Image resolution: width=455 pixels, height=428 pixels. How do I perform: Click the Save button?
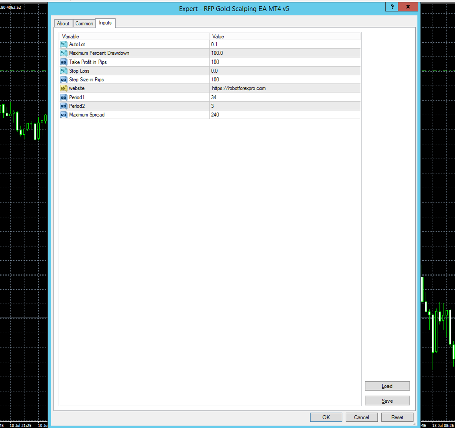[387, 401]
